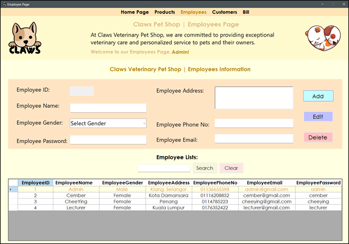Select the Employee Phone No field
The width and height of the screenshot is (349, 244).
253,124
